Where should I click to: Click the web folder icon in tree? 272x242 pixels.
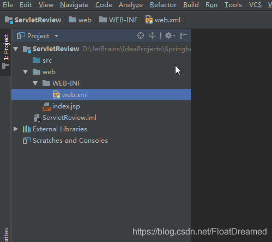(x=37, y=72)
